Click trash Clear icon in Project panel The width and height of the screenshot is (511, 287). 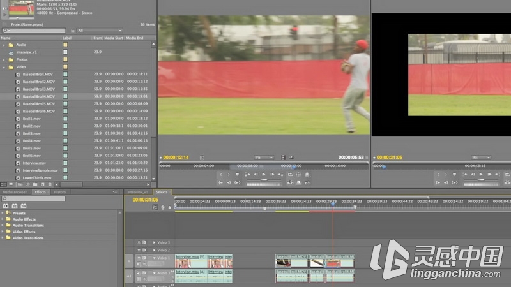pyautogui.click(x=50, y=184)
